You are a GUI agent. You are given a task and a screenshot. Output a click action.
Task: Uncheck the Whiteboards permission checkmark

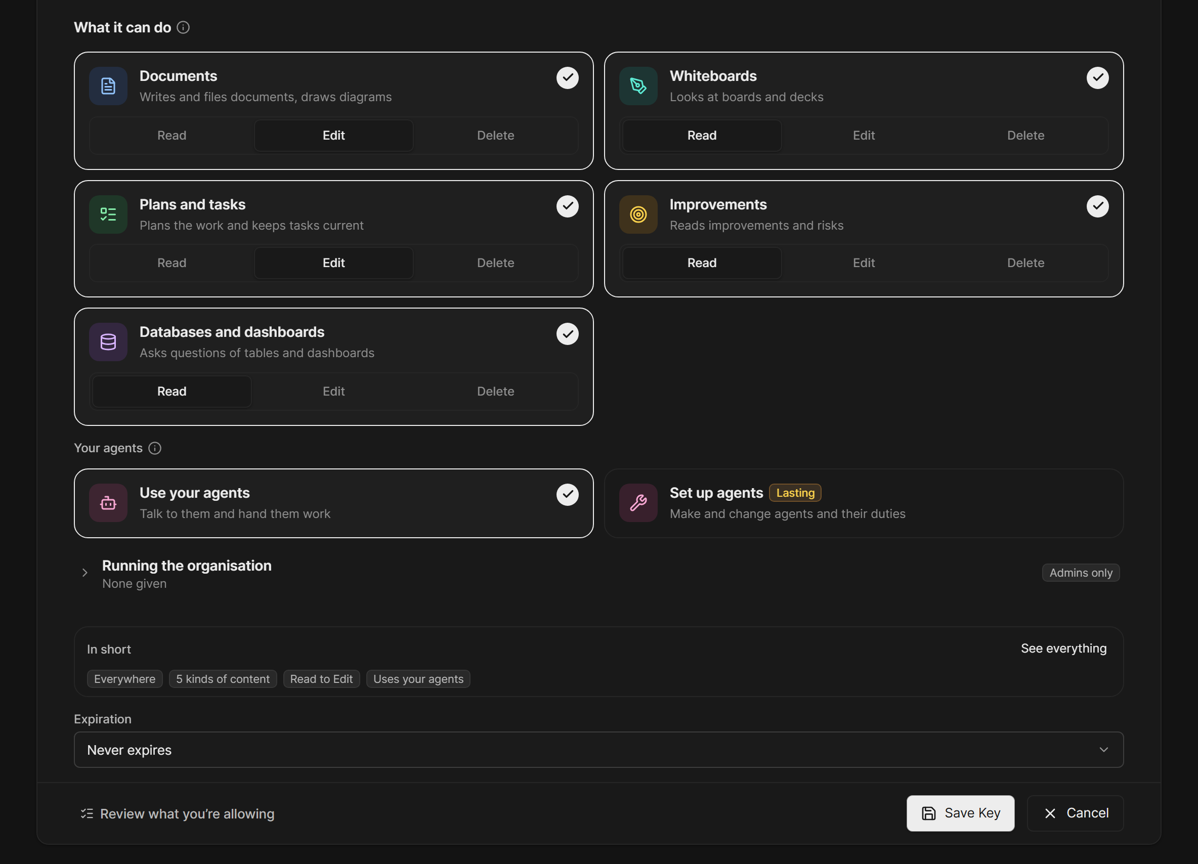coord(1097,77)
